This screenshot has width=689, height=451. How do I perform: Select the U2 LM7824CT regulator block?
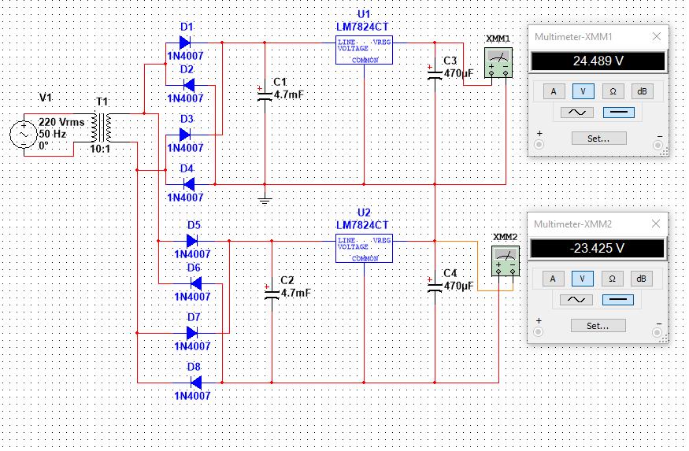(x=364, y=249)
